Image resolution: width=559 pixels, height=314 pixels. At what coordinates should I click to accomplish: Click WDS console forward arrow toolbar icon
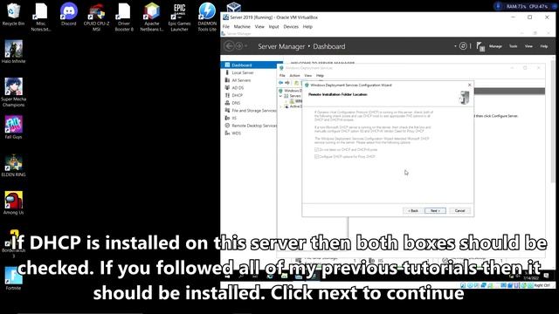coord(287,83)
